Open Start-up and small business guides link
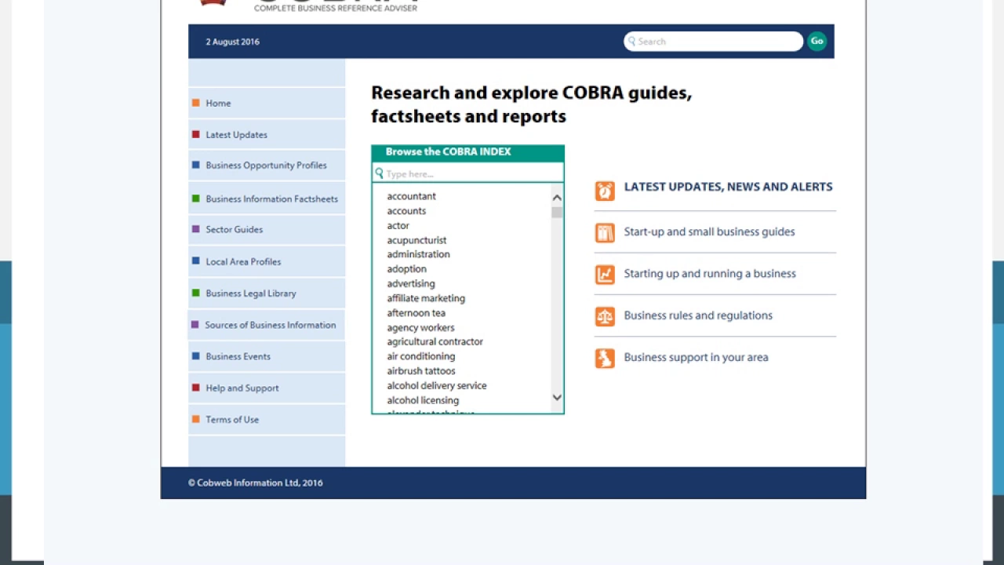Image resolution: width=1004 pixels, height=565 pixels. click(x=709, y=231)
